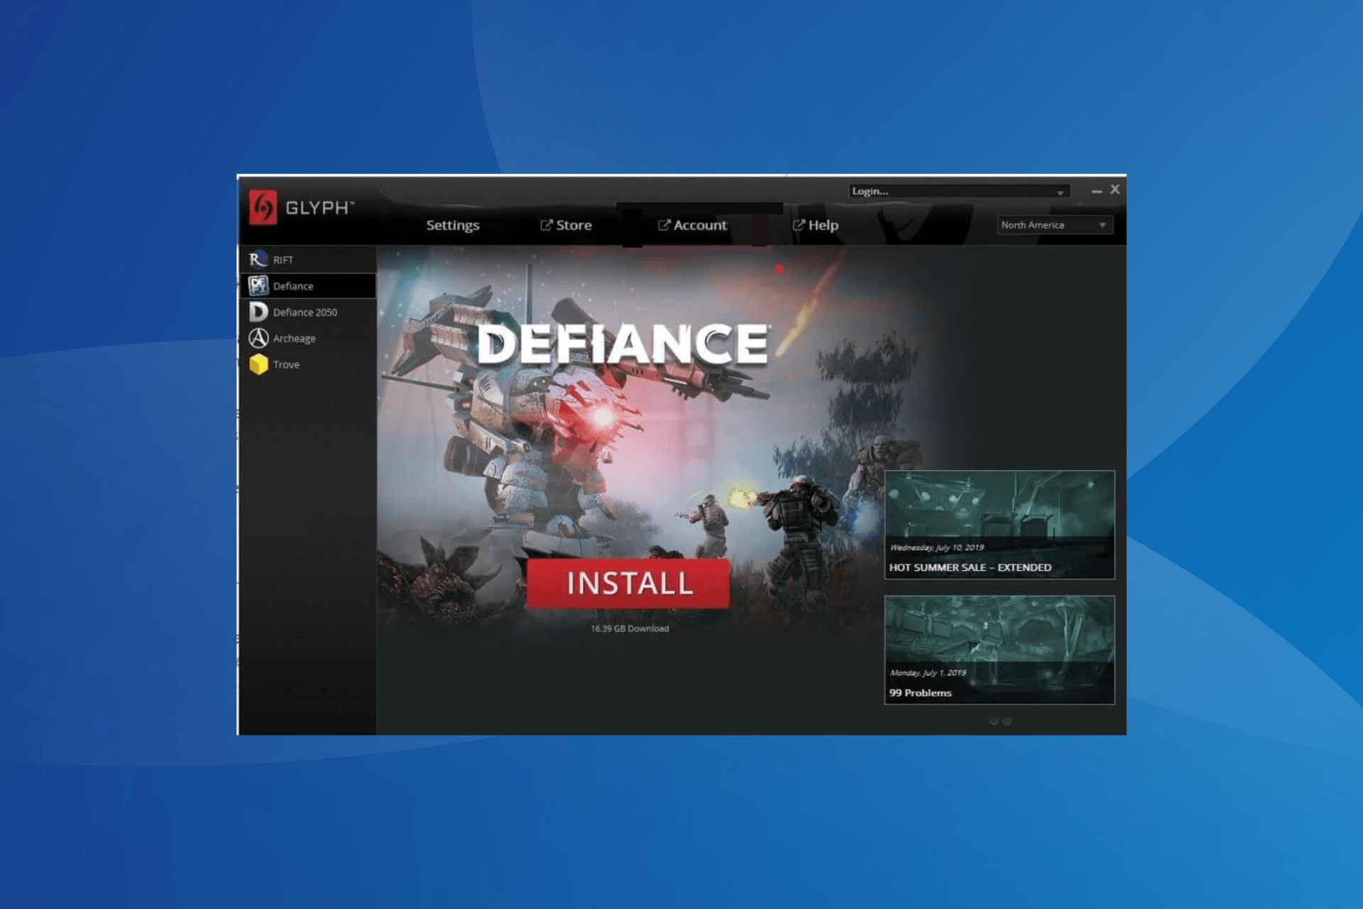Open the North America region dropdown
Viewport: 1363px width, 909px height.
pos(1055,225)
